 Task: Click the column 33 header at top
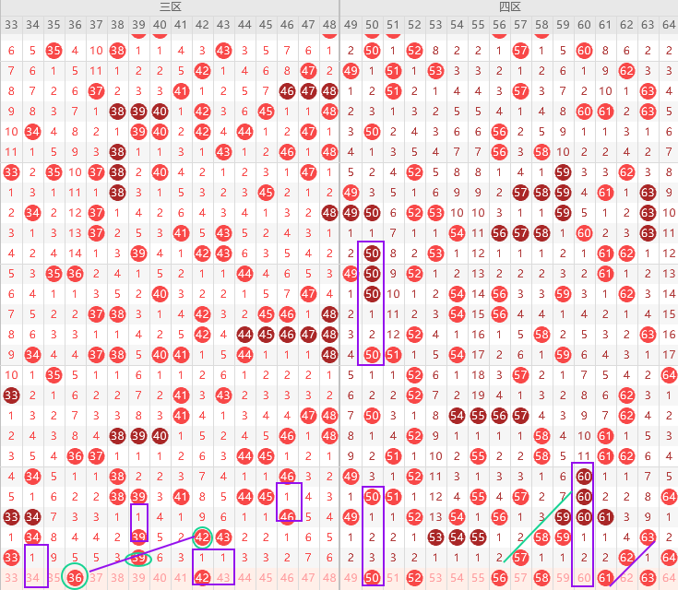[x=11, y=24]
